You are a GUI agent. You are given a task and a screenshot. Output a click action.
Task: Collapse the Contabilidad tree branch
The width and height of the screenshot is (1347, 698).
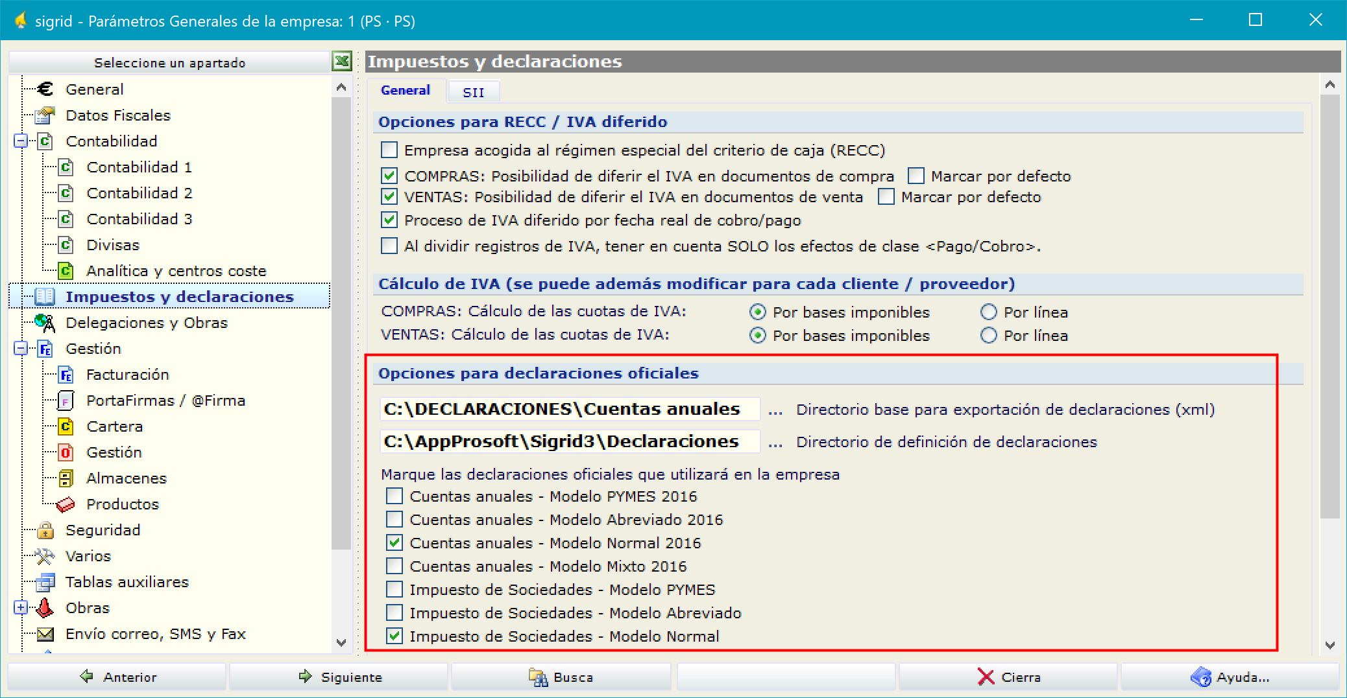(20, 141)
